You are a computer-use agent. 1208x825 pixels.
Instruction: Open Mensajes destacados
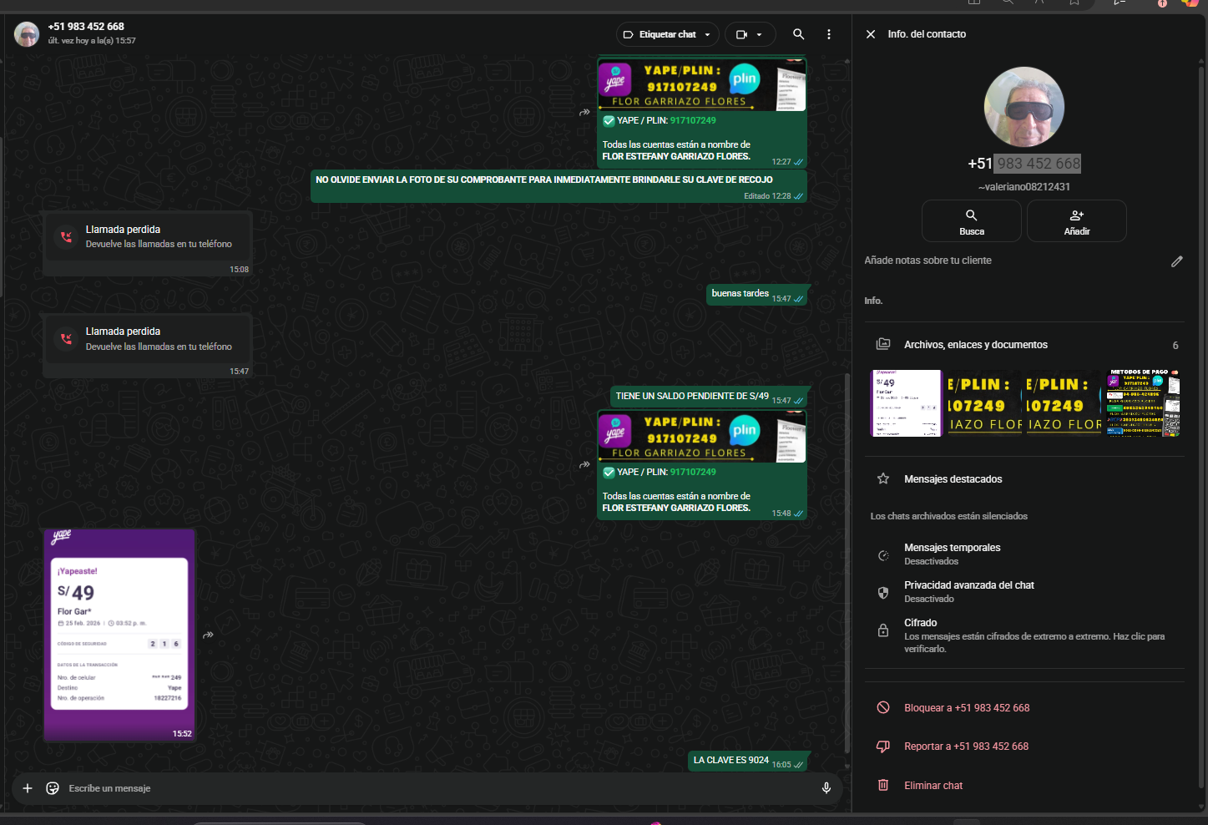953,479
